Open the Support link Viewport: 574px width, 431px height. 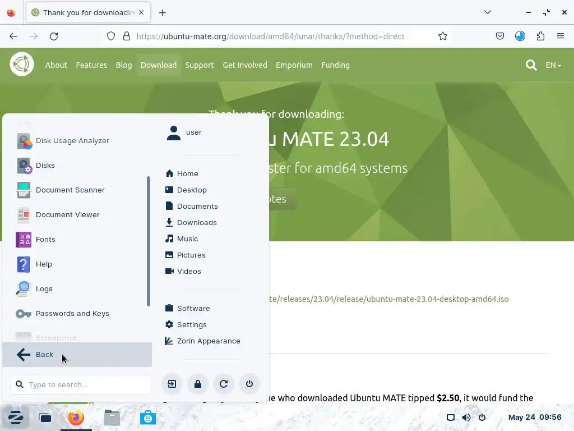coord(200,65)
